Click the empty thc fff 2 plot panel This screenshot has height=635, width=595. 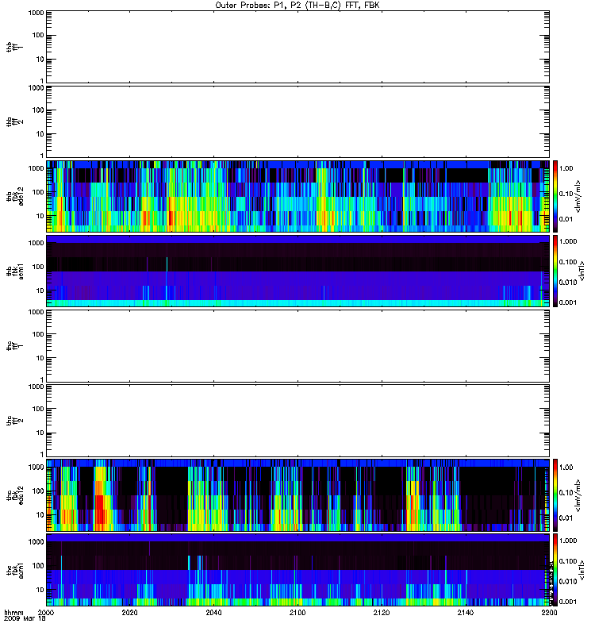pos(298,421)
